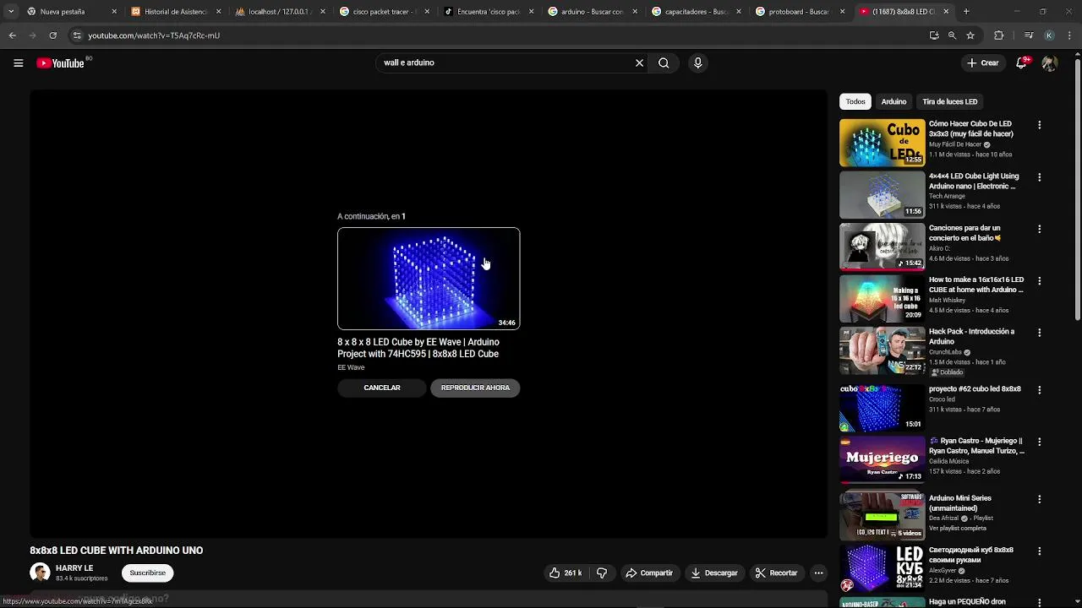
Task: Cancel the autoplay countdown
Action: pos(382,388)
